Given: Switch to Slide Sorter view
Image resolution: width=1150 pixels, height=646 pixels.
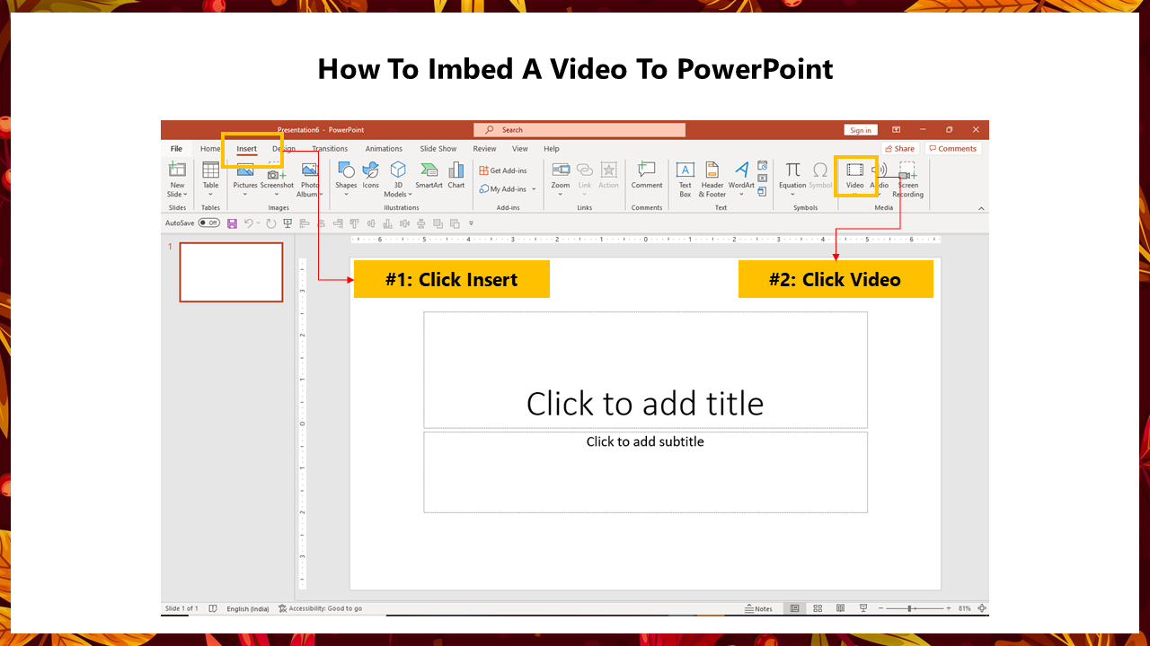Looking at the screenshot, I should 818,608.
